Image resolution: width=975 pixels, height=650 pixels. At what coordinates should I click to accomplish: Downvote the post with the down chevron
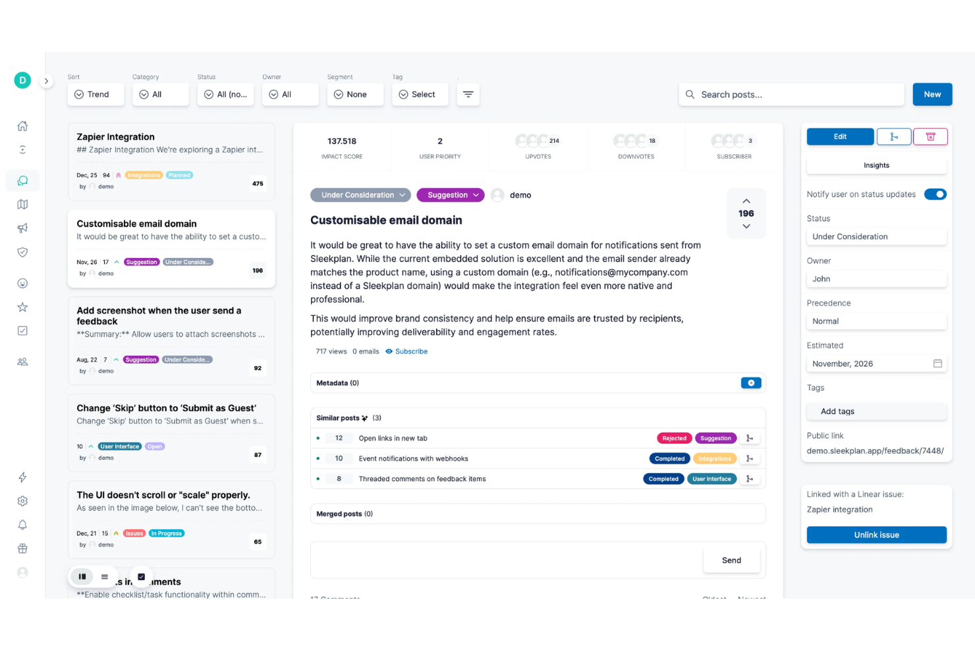746,226
